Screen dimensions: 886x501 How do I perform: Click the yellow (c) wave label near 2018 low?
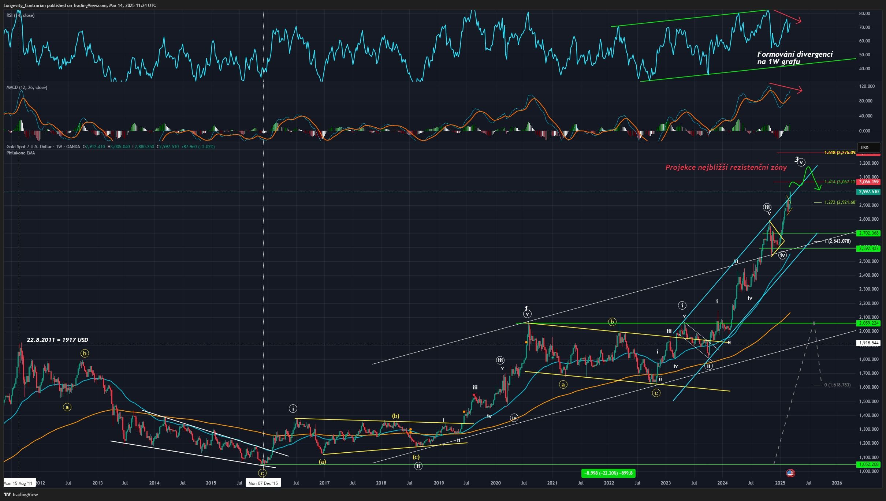[x=416, y=457]
